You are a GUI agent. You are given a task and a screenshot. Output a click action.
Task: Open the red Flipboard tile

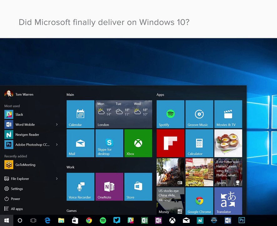(171, 143)
